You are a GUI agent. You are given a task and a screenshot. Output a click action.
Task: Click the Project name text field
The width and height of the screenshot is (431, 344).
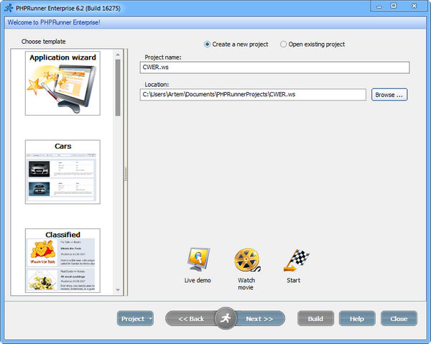274,68
